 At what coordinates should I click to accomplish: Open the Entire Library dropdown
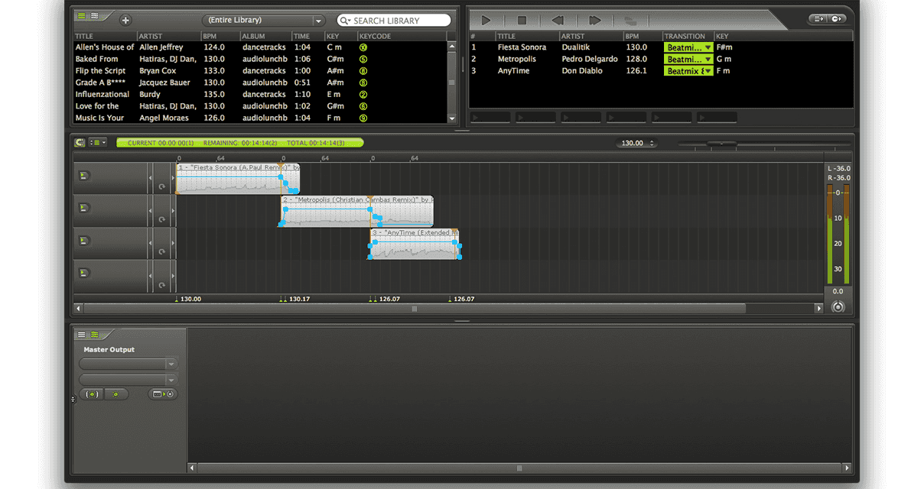tap(263, 21)
